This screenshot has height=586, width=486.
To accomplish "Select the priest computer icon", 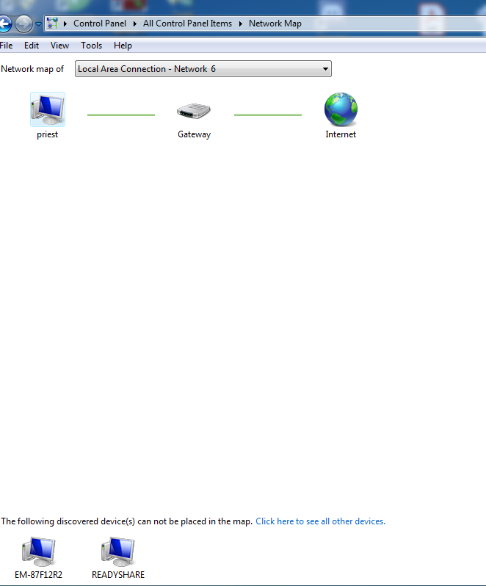I will [x=48, y=109].
